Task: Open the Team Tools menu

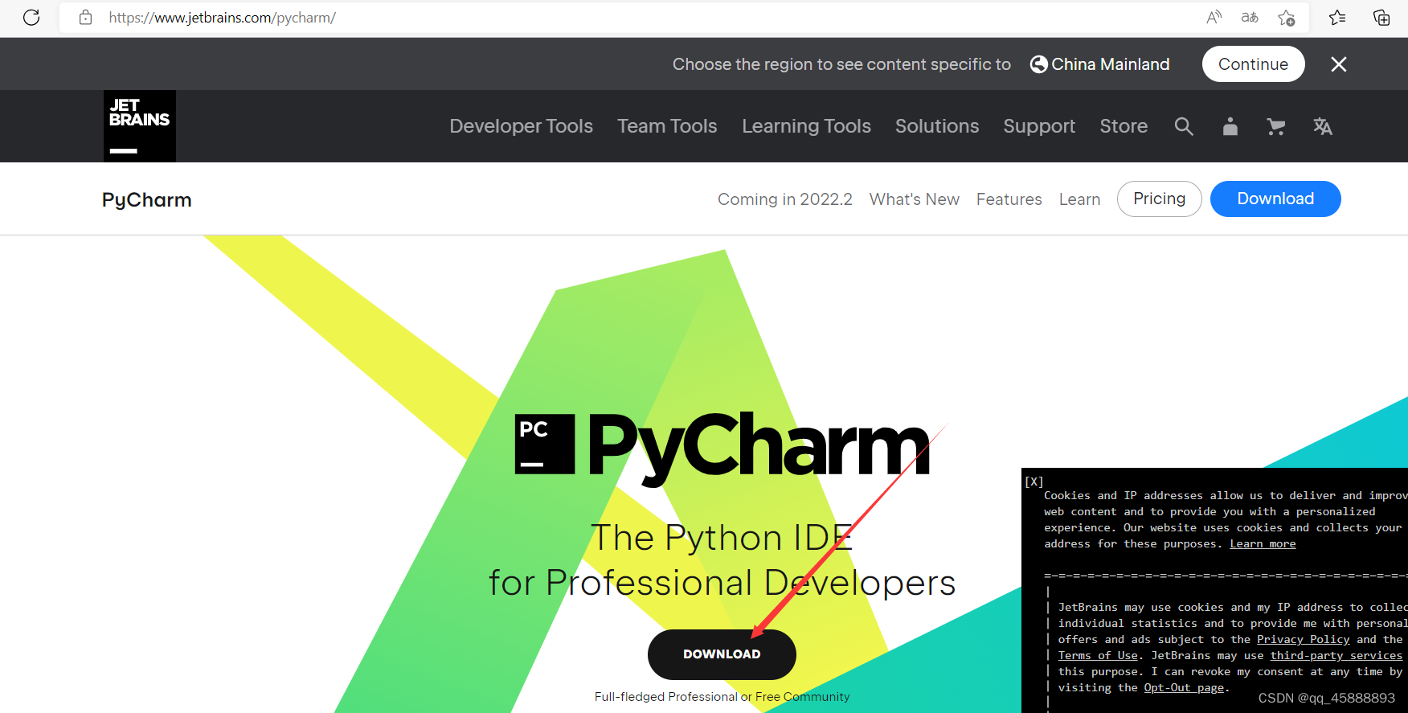Action: [x=667, y=126]
